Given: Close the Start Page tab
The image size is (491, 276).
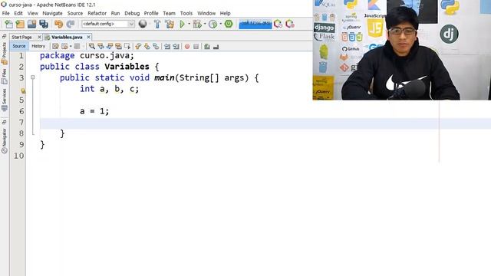Looking at the screenshot, I should point(39,37).
